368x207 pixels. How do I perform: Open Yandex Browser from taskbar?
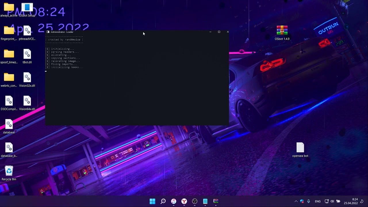point(184,201)
